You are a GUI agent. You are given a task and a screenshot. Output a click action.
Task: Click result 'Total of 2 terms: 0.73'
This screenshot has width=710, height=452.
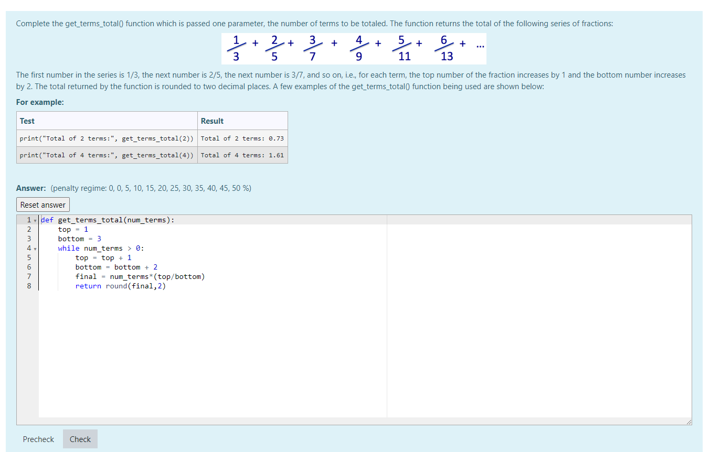tap(242, 138)
